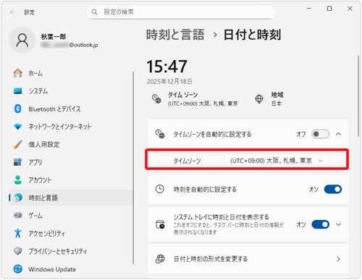Click the 2025年12月18日 date text

169,82
